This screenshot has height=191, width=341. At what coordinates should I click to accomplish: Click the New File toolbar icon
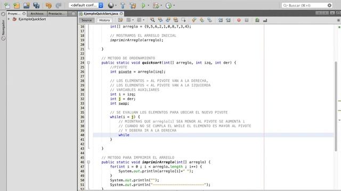pos(7,5)
